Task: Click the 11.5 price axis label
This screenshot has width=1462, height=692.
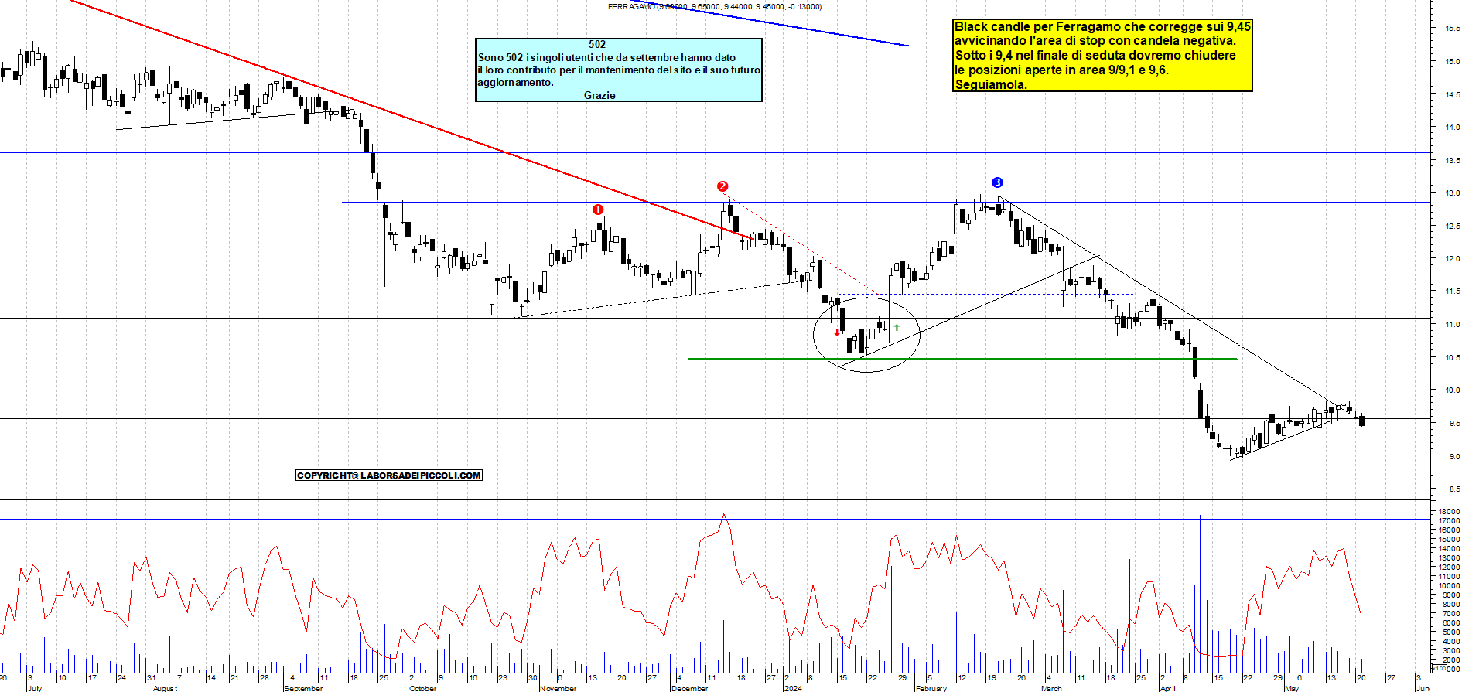Action: pos(1452,291)
